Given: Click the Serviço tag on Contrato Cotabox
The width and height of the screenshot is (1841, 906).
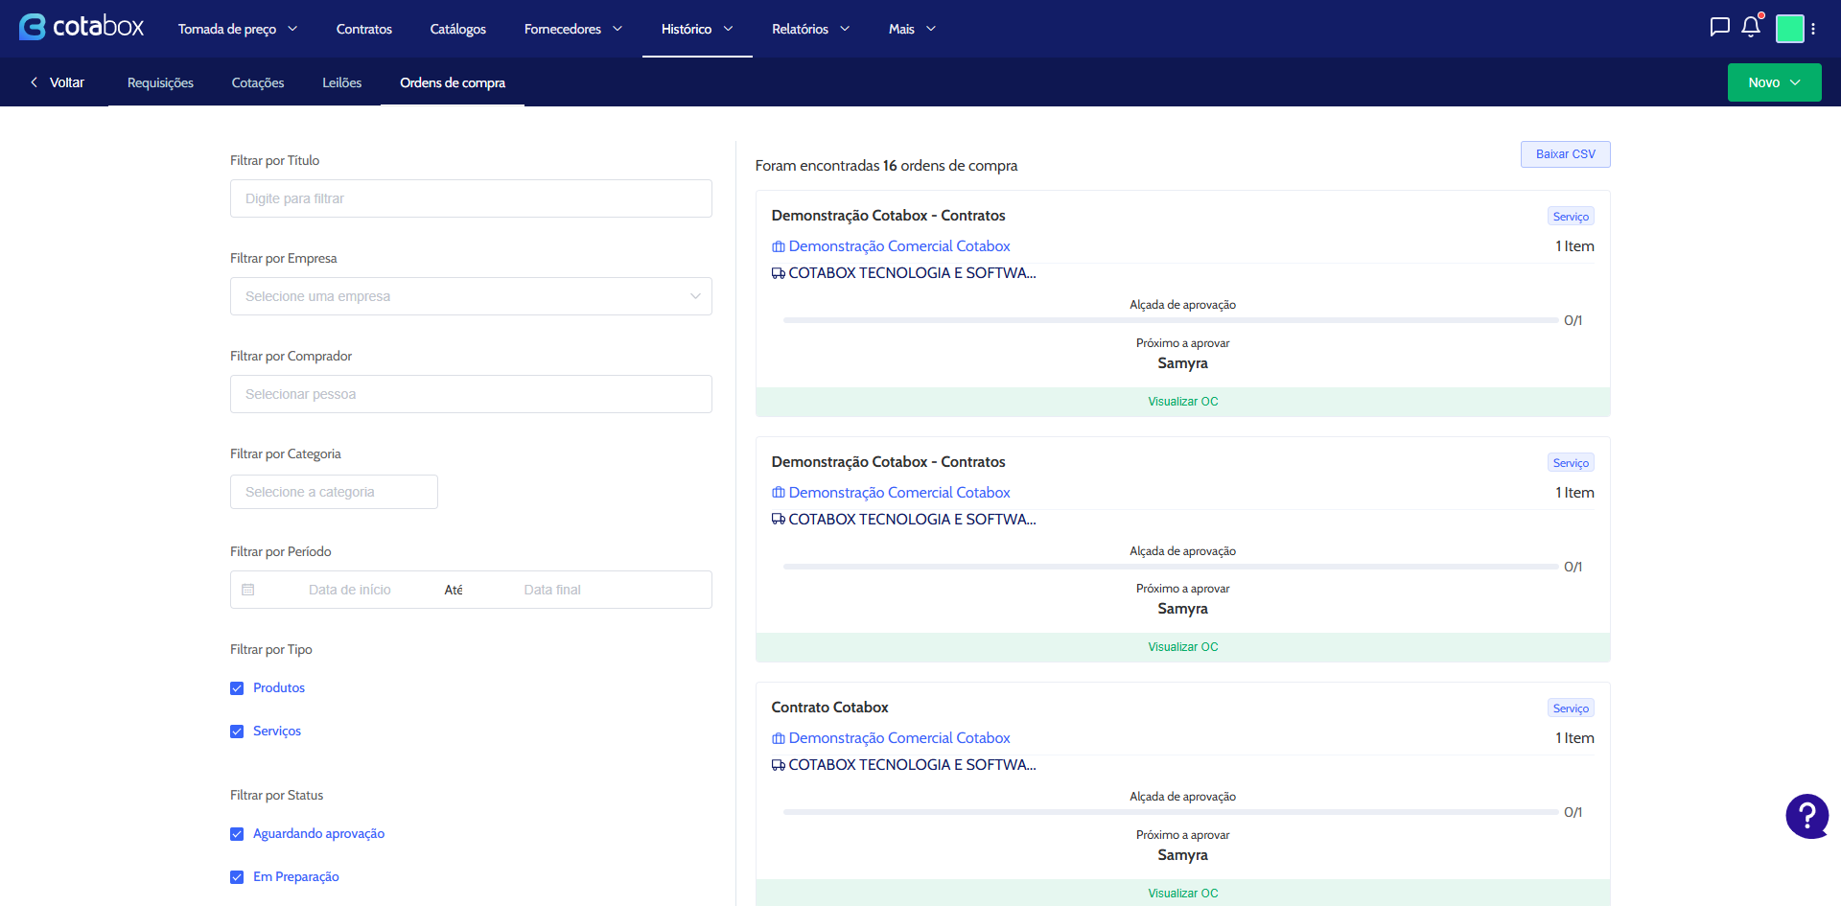Looking at the screenshot, I should pyautogui.click(x=1571, y=709).
